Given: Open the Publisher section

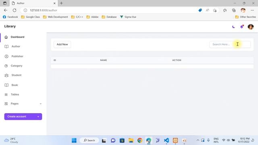Looking at the screenshot, I should coord(17,56).
